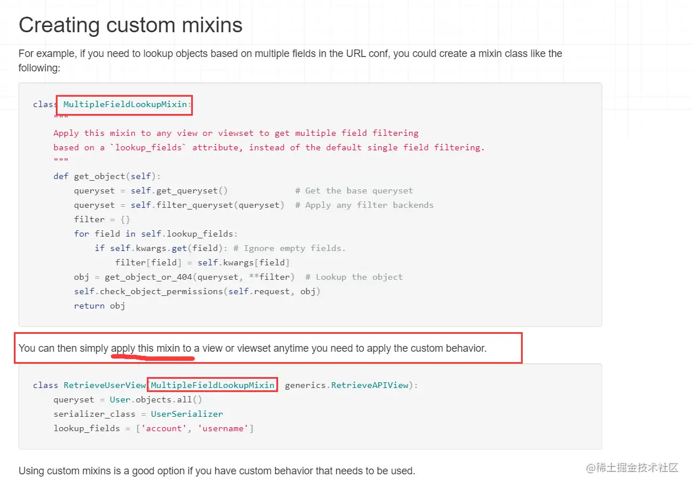Click MultipleFieldLookupMixin inside the RetrieveUserView definition
The width and height of the screenshot is (692, 487).
(212, 385)
